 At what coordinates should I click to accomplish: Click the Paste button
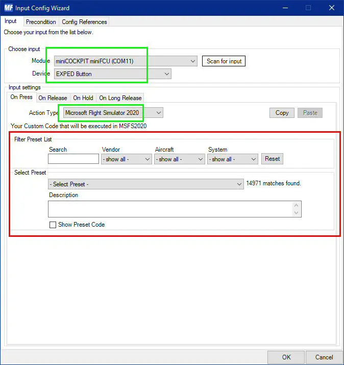click(x=310, y=113)
